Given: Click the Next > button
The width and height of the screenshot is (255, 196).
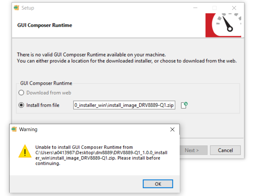Looking at the screenshot, I should tap(192, 150).
